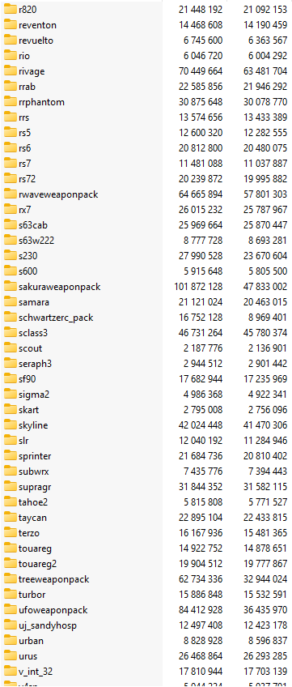Select the skyline folder icon

click(10, 425)
